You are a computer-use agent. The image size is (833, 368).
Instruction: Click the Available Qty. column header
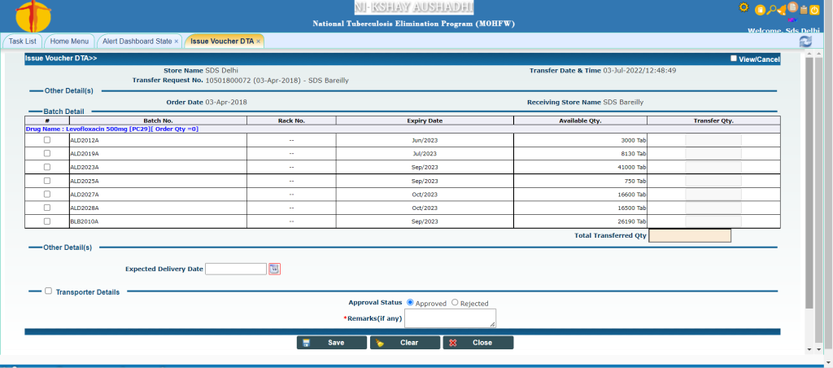[580, 120]
